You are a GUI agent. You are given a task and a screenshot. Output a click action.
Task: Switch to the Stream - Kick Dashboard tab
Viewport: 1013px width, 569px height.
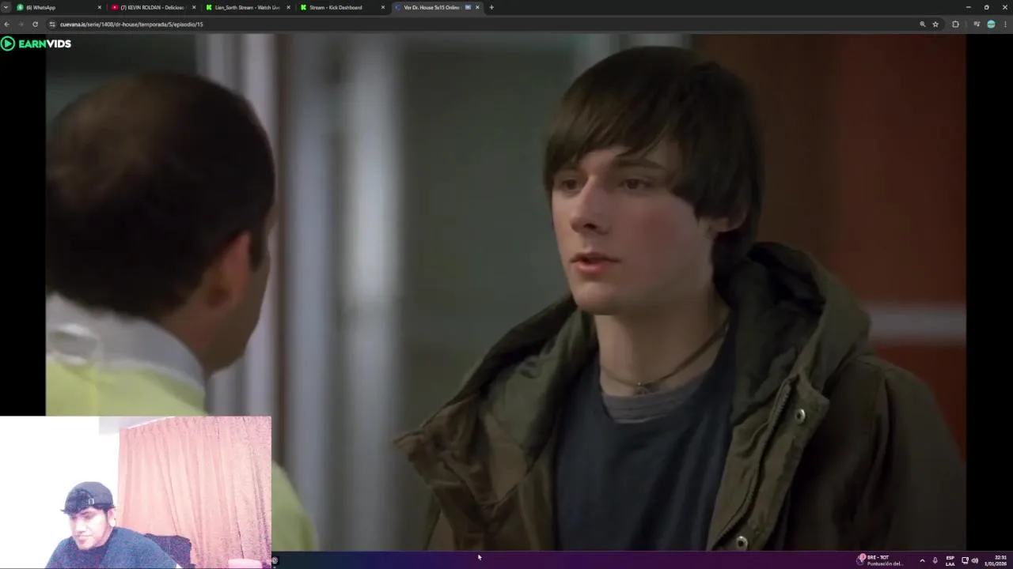click(343, 7)
